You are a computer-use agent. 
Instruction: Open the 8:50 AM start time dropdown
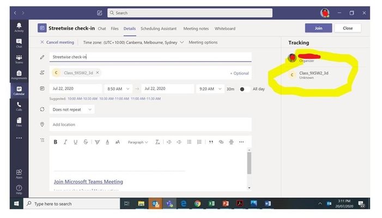pos(118,89)
